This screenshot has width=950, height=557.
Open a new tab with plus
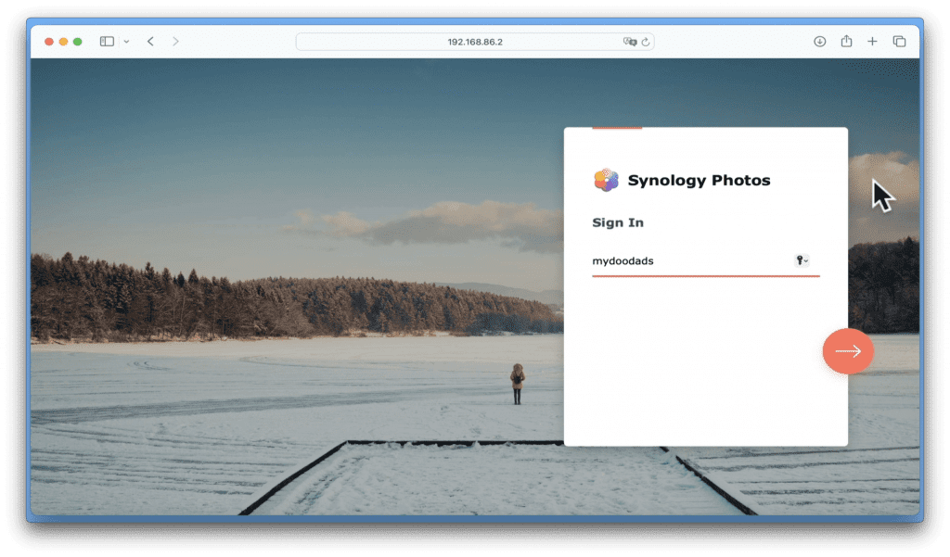point(872,41)
